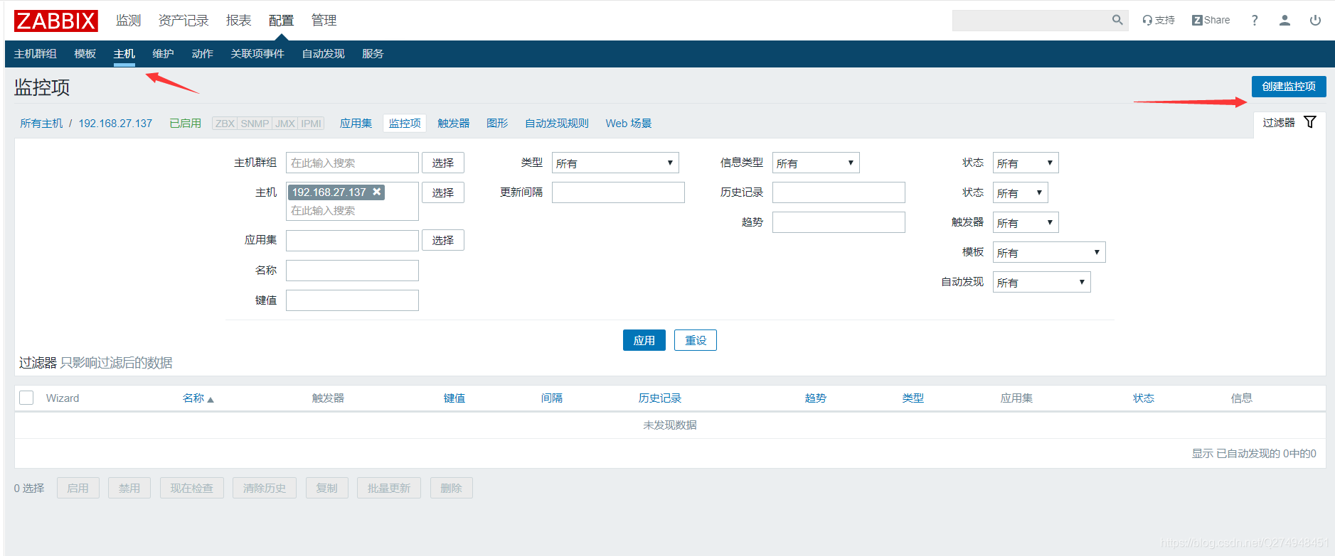Screen dimensions: 1335x556
Task: Click the ZABBIX logo
Action: pyautogui.click(x=55, y=21)
